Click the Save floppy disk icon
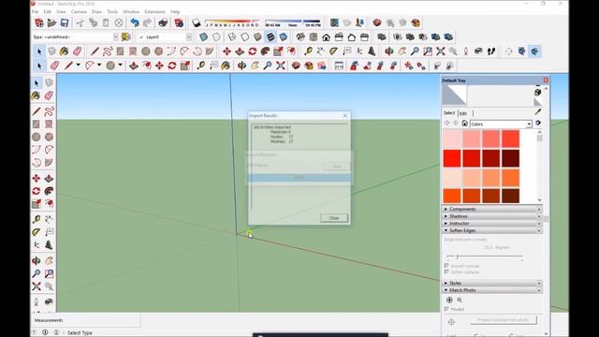The width and height of the screenshot is (599, 337). pos(65,22)
